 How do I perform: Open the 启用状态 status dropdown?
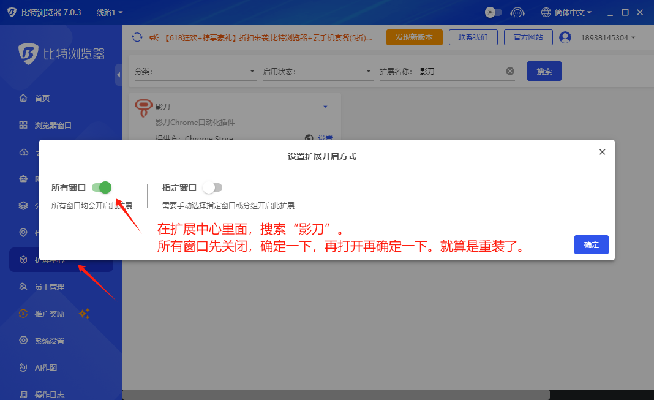click(318, 71)
